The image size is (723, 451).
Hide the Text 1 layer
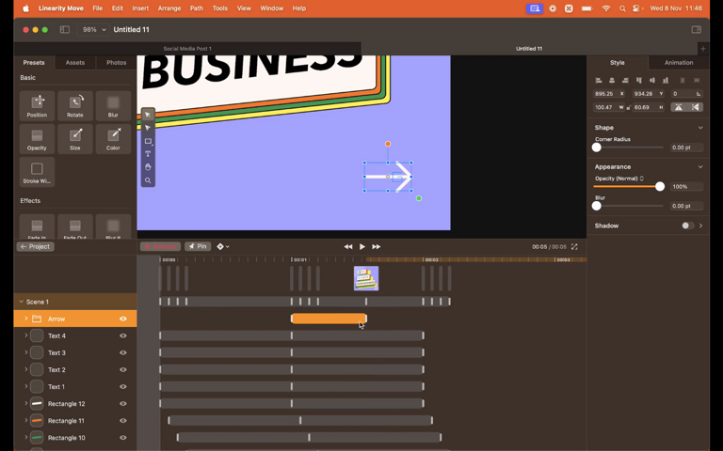click(x=123, y=386)
